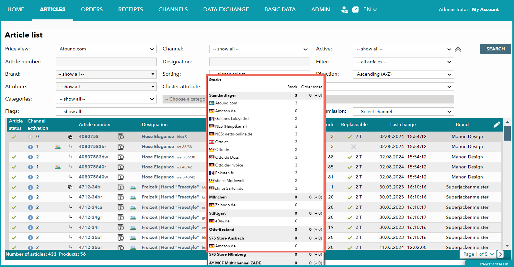514x267 pixels.
Task: Open stock details icon for article 408075836r
Action: coord(121,147)
